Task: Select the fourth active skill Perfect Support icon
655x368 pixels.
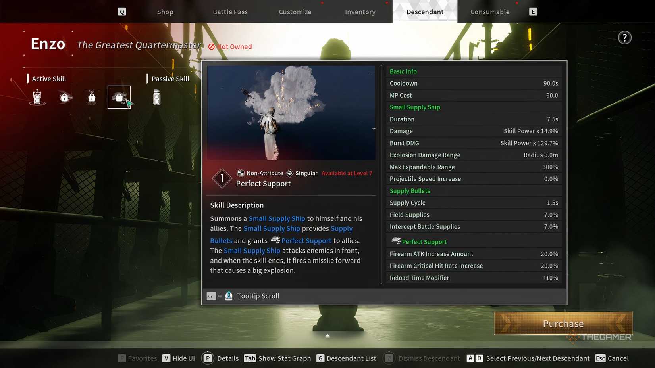Action: pos(119,97)
